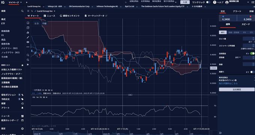This screenshot has width=255, height=135.
Task: Open the account selector dropdown arrow
Action: point(248,2)
